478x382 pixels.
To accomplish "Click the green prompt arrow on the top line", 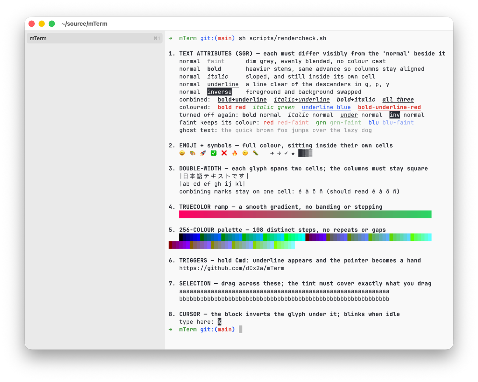I will (x=170, y=38).
